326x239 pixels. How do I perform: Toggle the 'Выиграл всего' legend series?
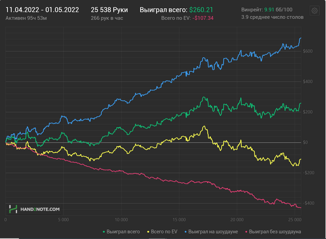tap(121, 232)
